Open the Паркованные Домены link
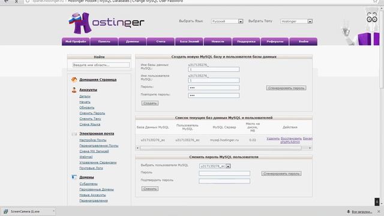 click(x=97, y=190)
